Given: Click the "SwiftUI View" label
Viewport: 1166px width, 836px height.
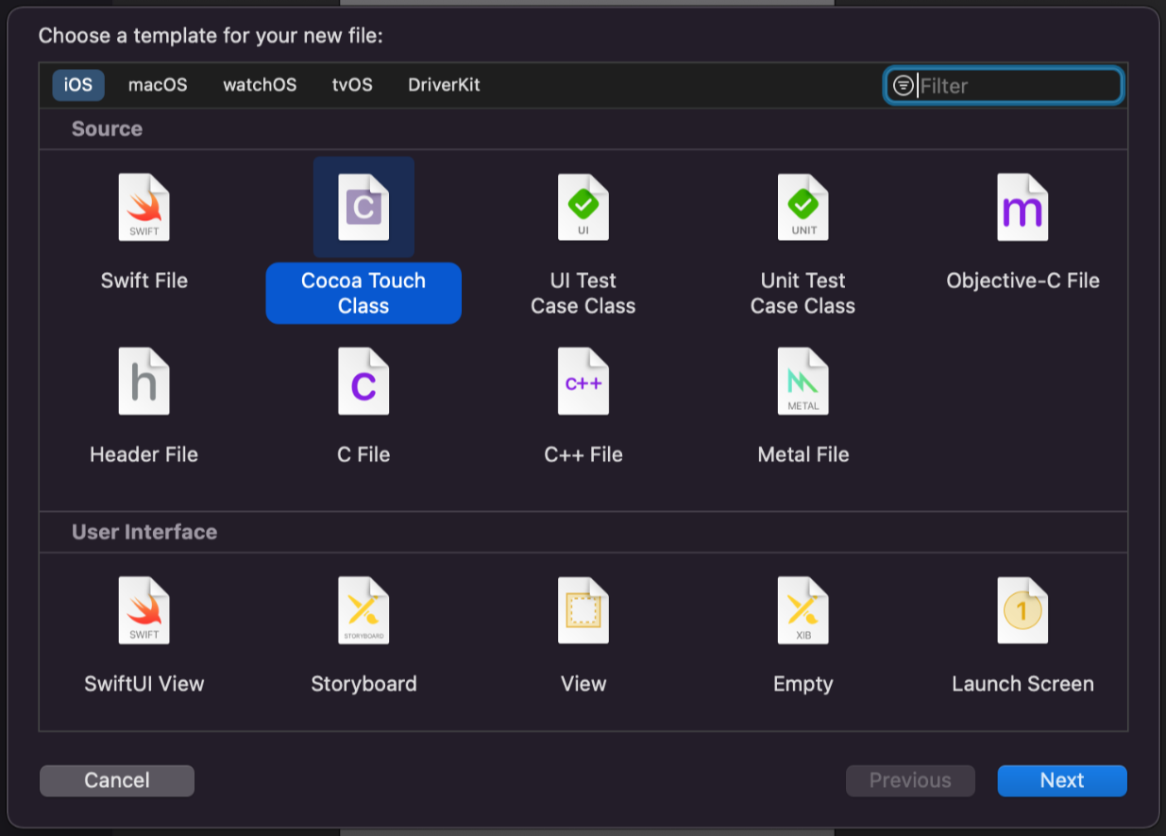Looking at the screenshot, I should click(144, 684).
